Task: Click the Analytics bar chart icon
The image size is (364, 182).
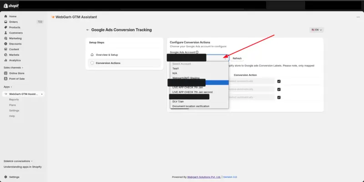Action: 6,60
